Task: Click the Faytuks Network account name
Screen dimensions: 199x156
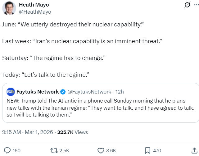Action: (x=38, y=92)
